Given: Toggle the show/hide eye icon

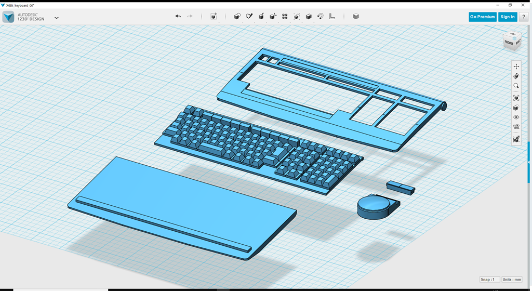Looking at the screenshot, I should tap(516, 117).
